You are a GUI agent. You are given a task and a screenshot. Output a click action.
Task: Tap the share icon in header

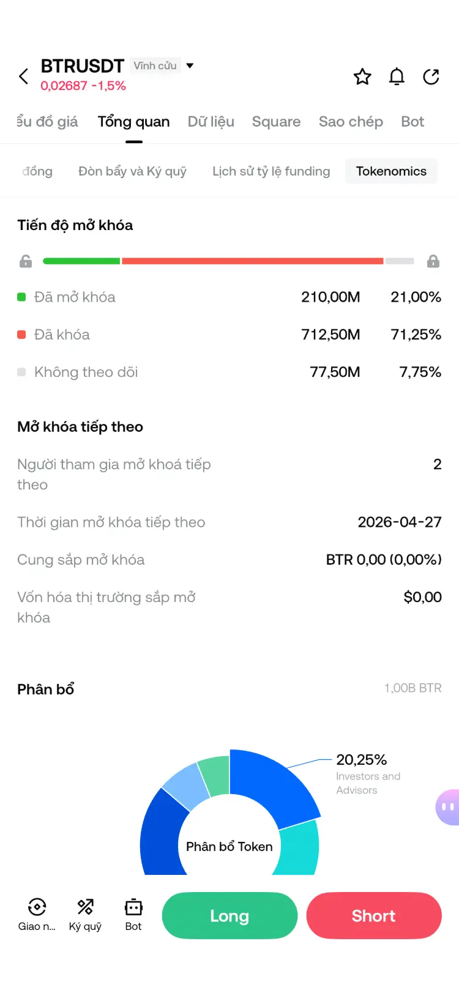[431, 76]
